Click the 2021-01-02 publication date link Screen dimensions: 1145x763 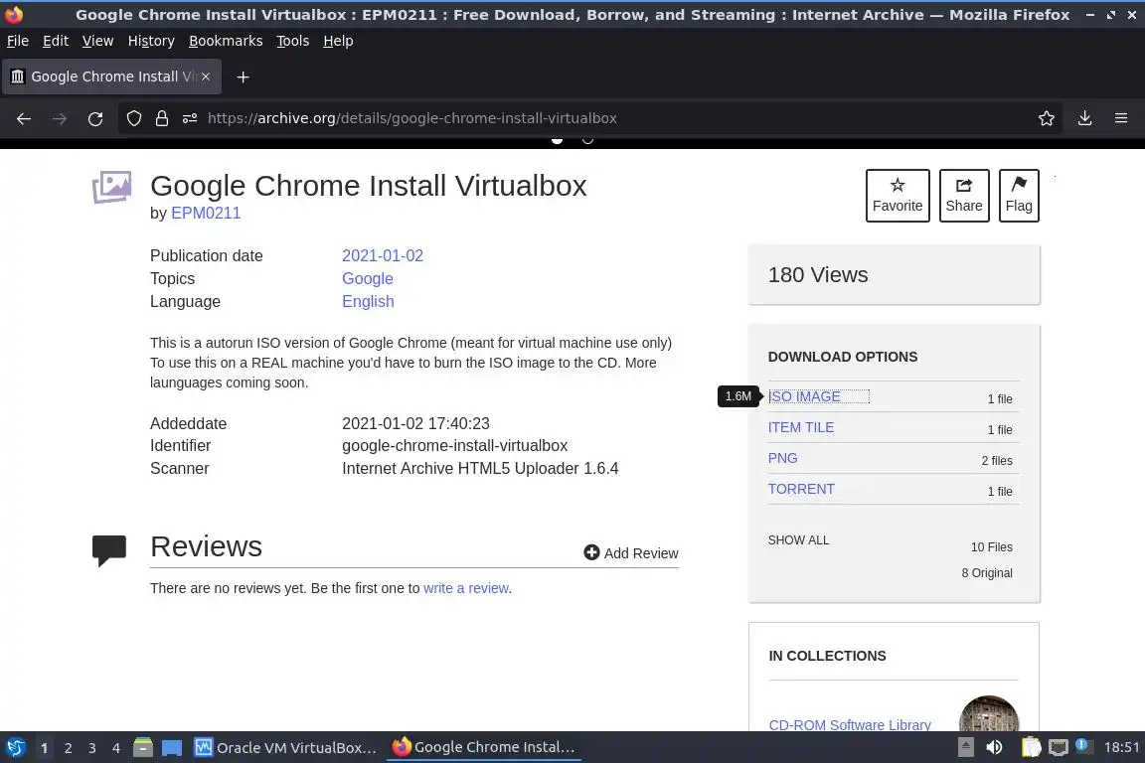tap(383, 255)
